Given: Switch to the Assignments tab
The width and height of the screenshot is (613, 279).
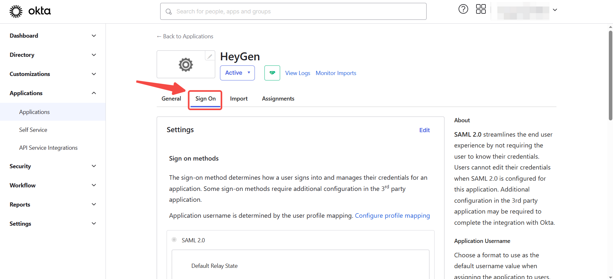Looking at the screenshot, I should 278,99.
